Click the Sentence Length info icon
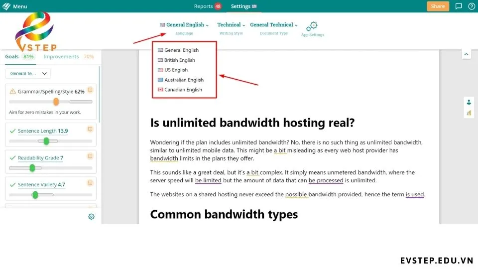This screenshot has height=269, width=478. tap(90, 129)
